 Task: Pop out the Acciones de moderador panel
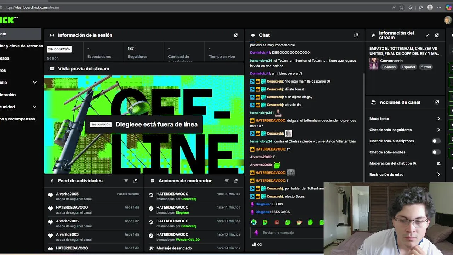pos(236,181)
